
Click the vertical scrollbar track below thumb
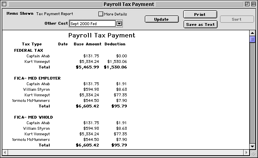coord(252,93)
